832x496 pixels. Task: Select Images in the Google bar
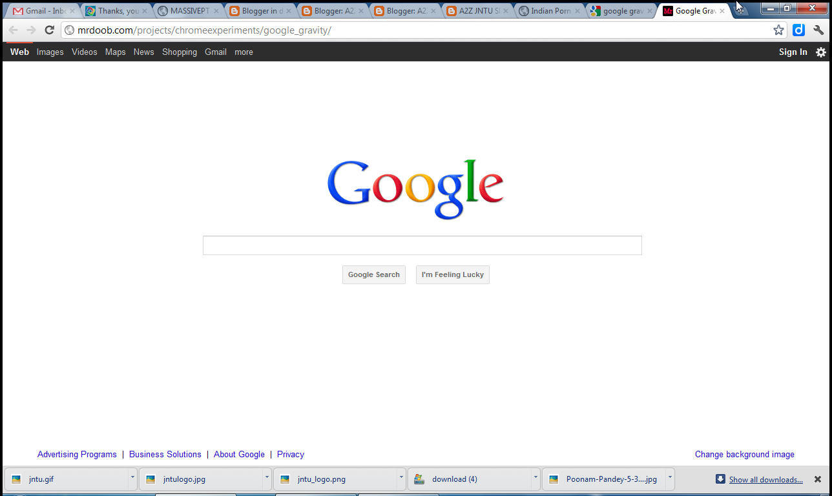50,52
